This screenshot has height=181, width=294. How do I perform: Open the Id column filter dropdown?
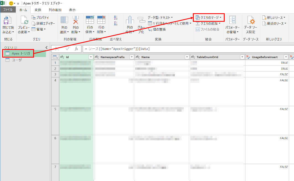[x=91, y=57]
